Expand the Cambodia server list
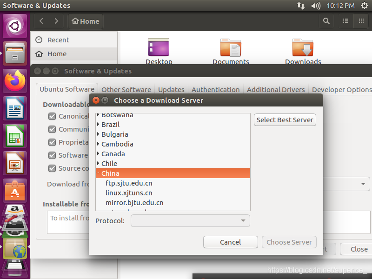 [98, 144]
